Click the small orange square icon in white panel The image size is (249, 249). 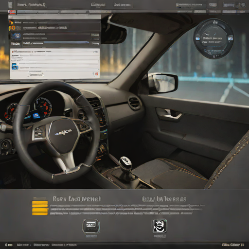coord(97,74)
